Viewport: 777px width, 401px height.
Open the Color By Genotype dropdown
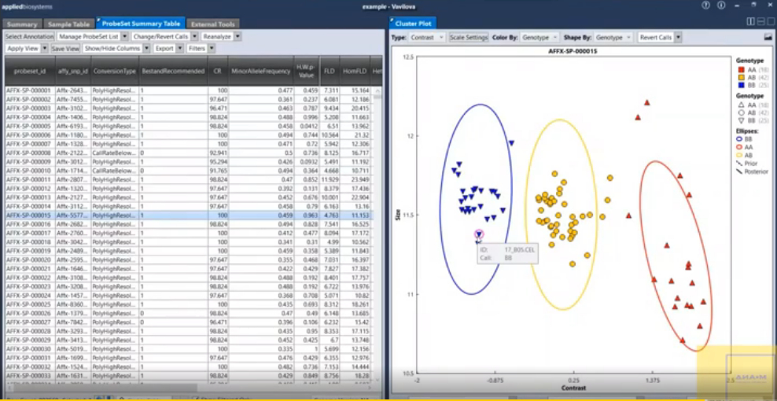(539, 37)
